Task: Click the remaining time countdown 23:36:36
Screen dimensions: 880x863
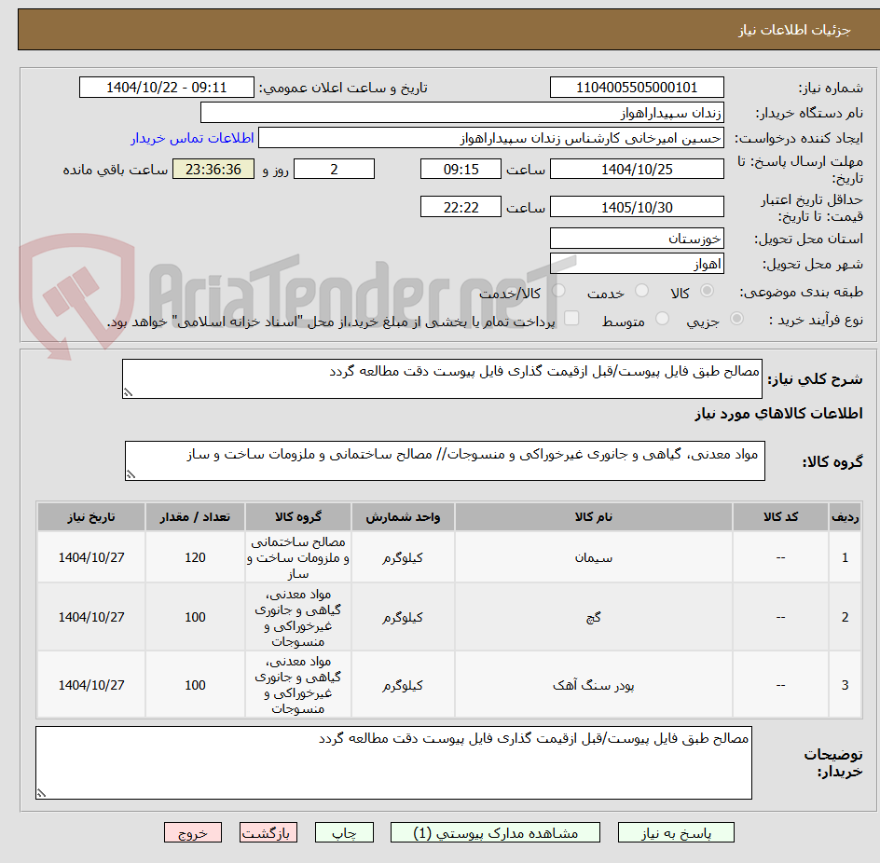Action: point(213,169)
